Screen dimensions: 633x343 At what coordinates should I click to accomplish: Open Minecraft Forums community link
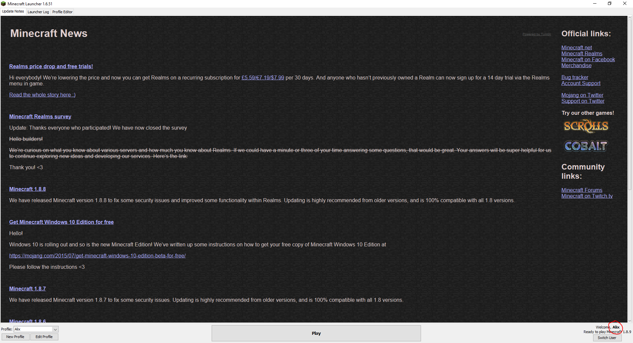(x=582, y=190)
